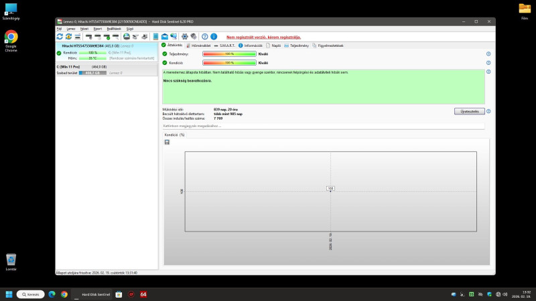Open the Súgó menu
Screen dimensions: 536x301
[130, 29]
